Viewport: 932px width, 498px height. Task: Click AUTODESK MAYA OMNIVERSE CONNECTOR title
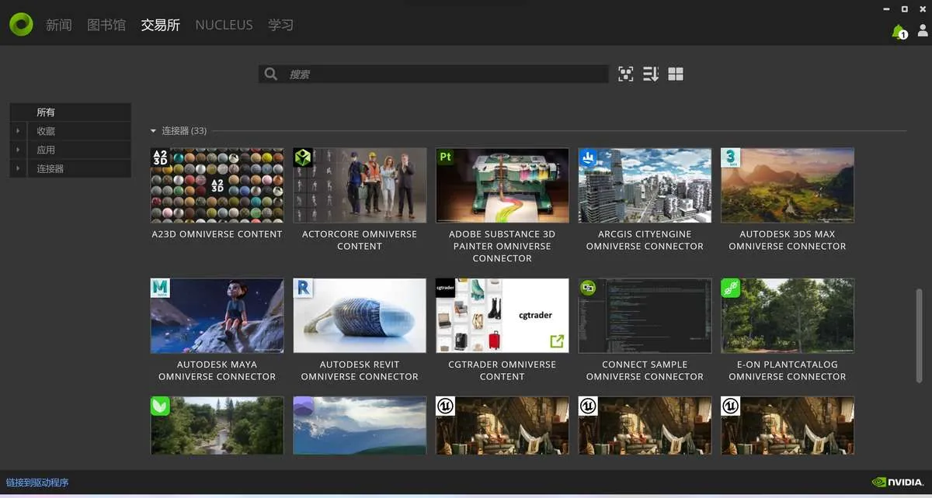[x=217, y=371]
